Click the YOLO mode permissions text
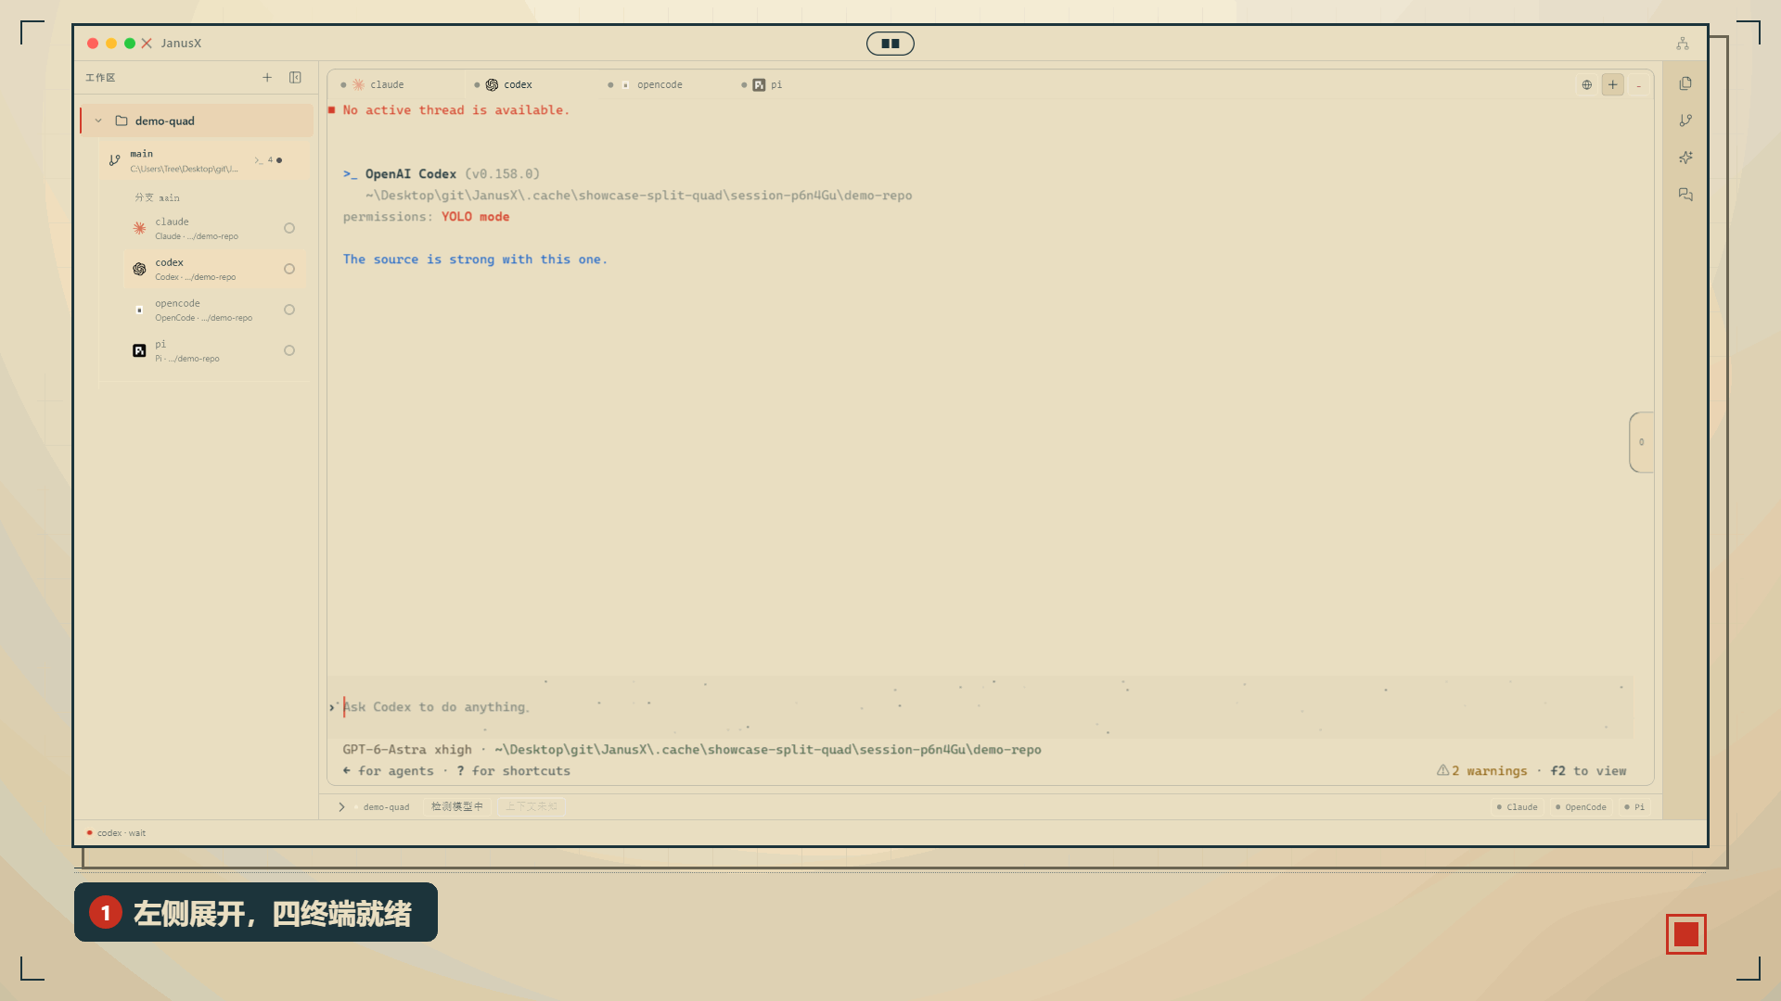The image size is (1781, 1001). pos(475,217)
